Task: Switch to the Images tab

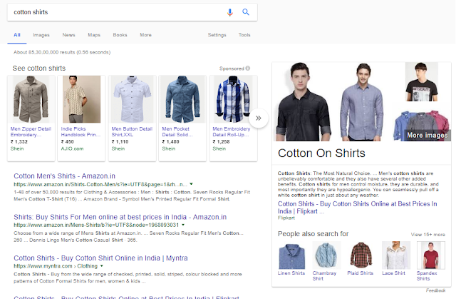Action: [41, 35]
